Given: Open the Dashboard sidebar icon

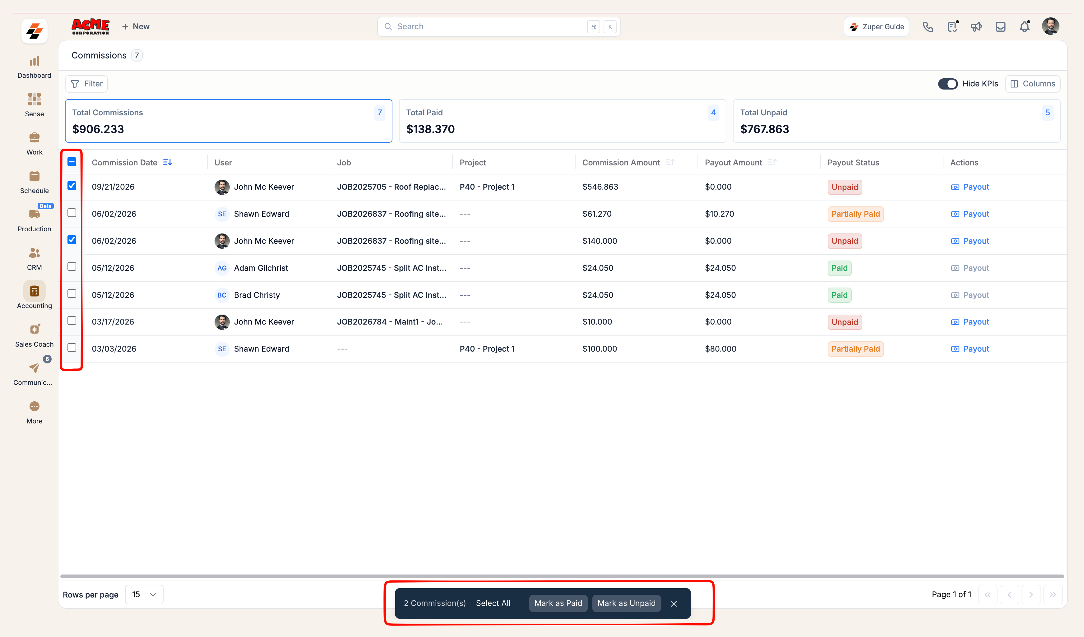Looking at the screenshot, I should pyautogui.click(x=35, y=61).
